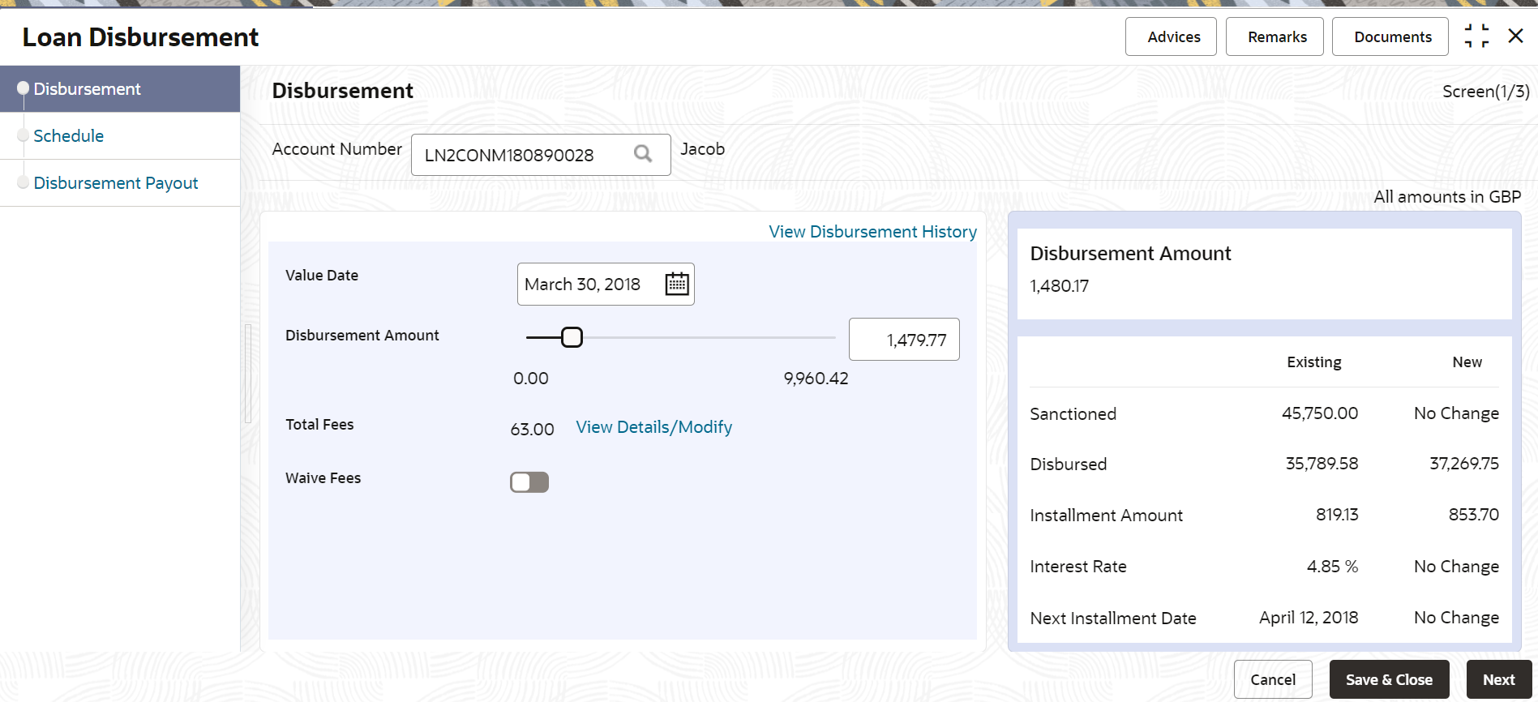Open the Disbursement step in sidebar

point(120,89)
